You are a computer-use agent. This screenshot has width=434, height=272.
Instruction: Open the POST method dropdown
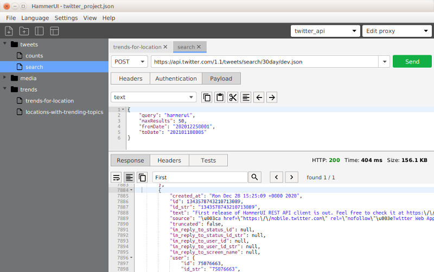pos(129,62)
